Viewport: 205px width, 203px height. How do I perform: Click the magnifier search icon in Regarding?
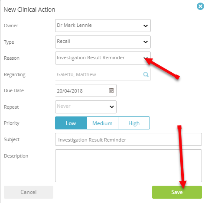point(146,74)
